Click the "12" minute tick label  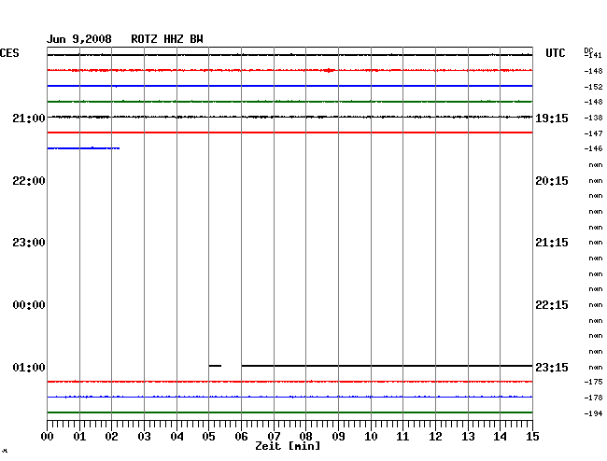click(435, 437)
